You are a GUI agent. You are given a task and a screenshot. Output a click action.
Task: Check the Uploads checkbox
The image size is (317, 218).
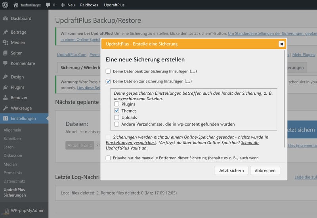[x=117, y=118]
